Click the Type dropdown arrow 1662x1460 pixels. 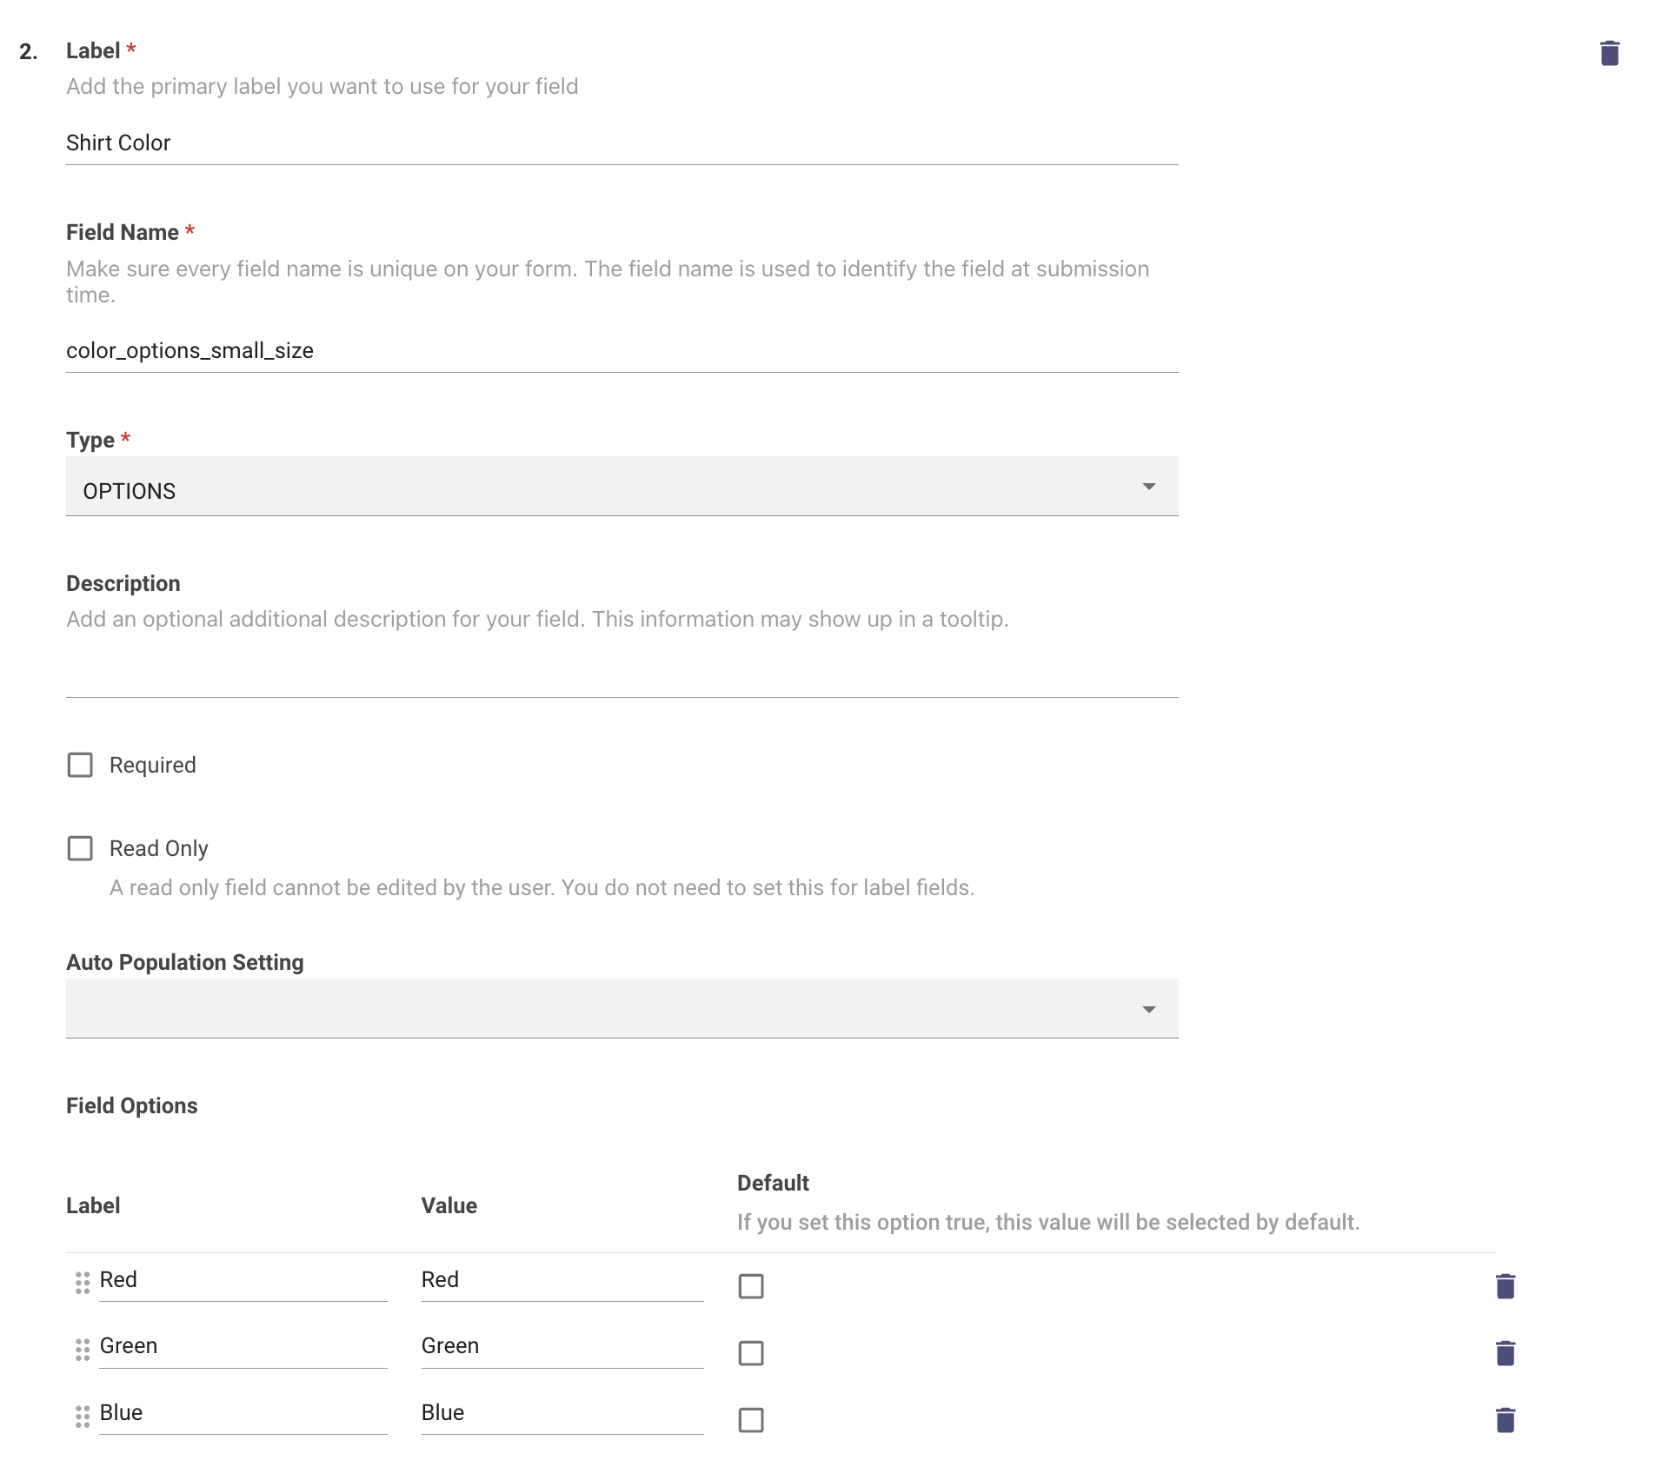point(1148,487)
